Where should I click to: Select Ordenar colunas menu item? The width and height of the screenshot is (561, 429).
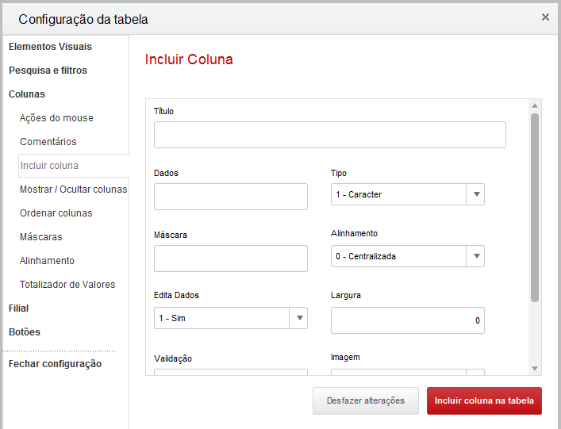[x=56, y=213]
